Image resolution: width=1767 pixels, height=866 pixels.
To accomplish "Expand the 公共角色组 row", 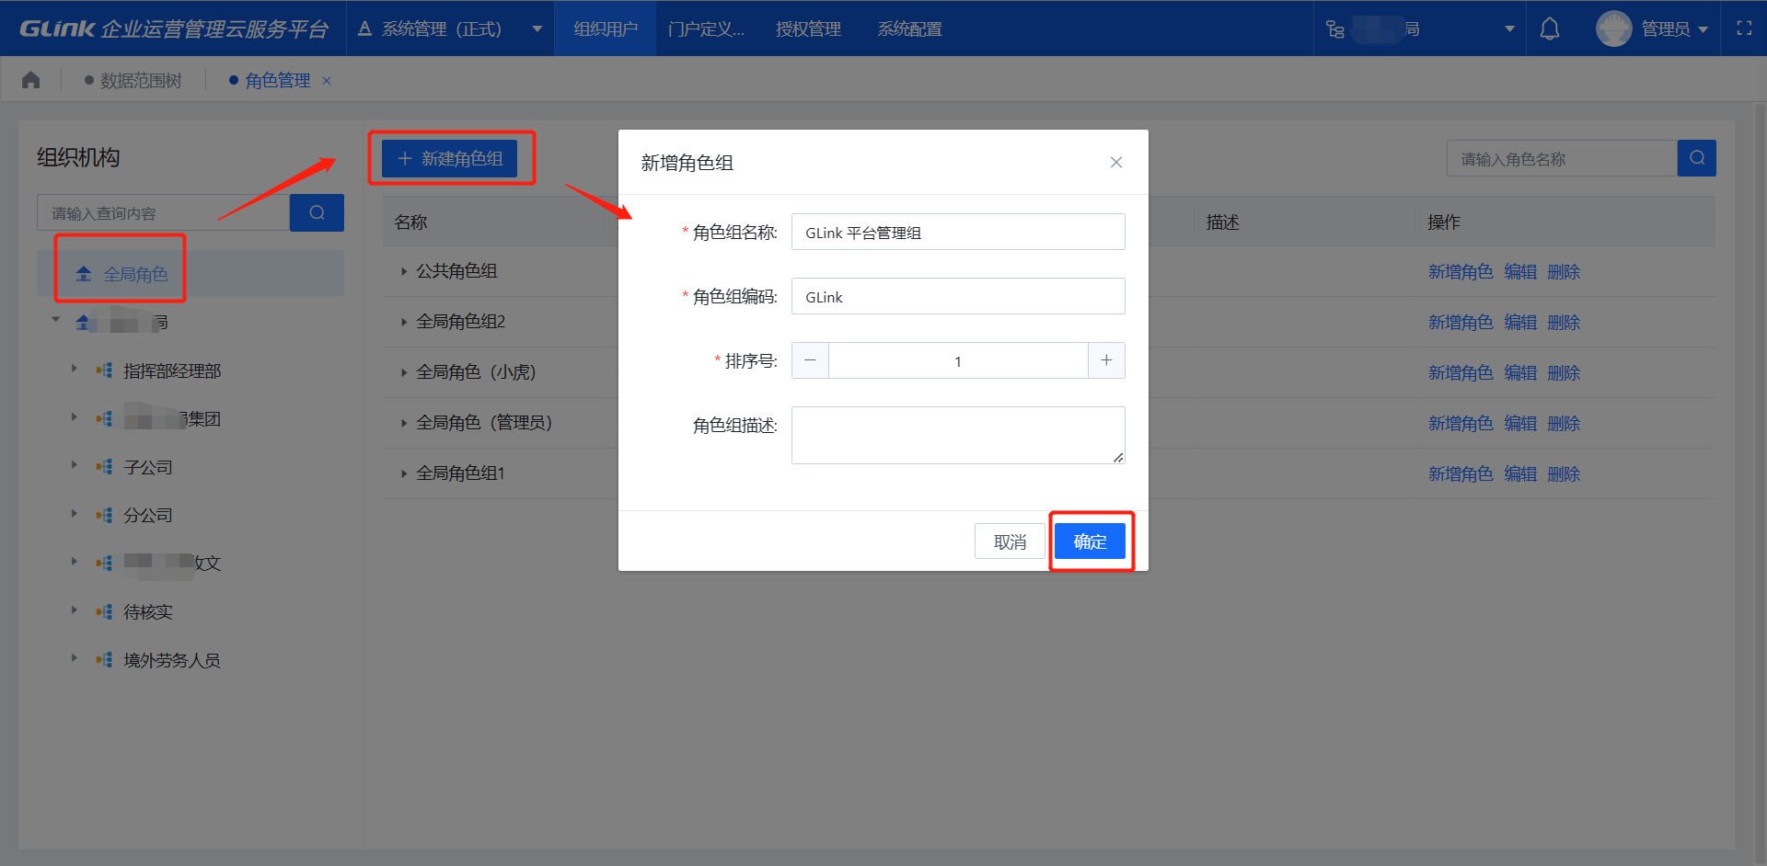I will (404, 271).
